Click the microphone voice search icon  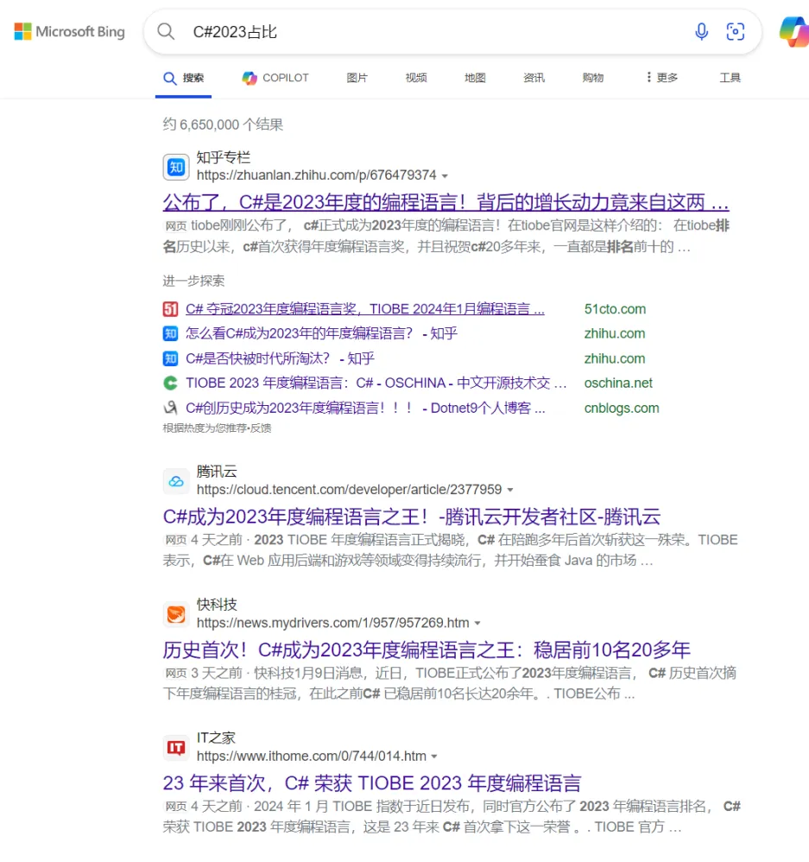coord(701,32)
